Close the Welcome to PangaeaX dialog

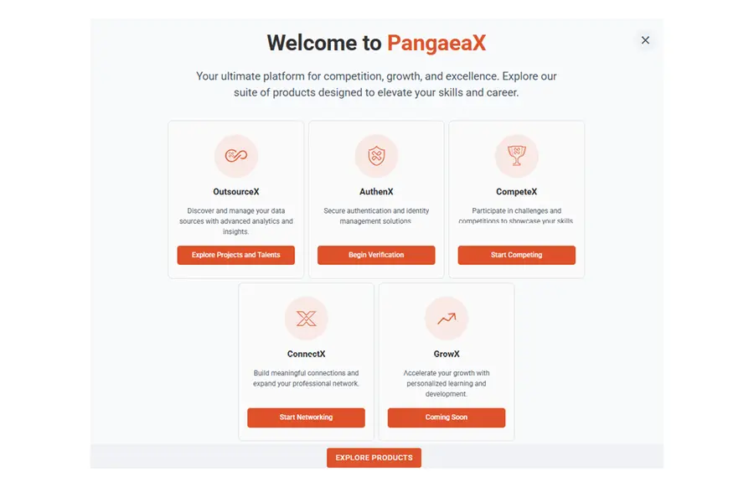645,40
